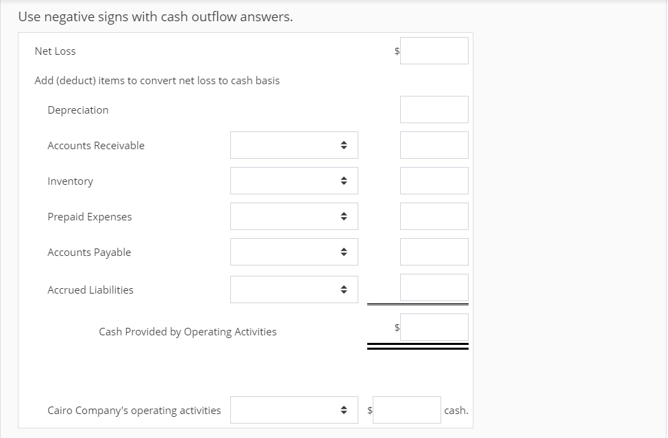668x438 pixels.
Task: Click the arrow icon of Accounts Receivable dropdown
Action: pyautogui.click(x=344, y=145)
